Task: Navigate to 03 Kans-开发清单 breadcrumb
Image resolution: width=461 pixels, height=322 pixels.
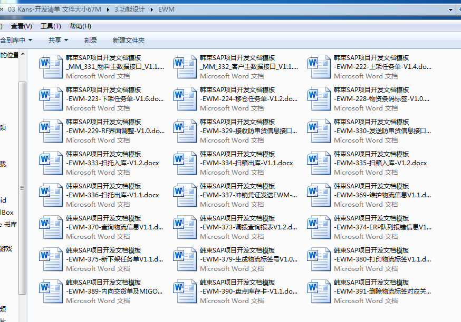Action: 54,9
